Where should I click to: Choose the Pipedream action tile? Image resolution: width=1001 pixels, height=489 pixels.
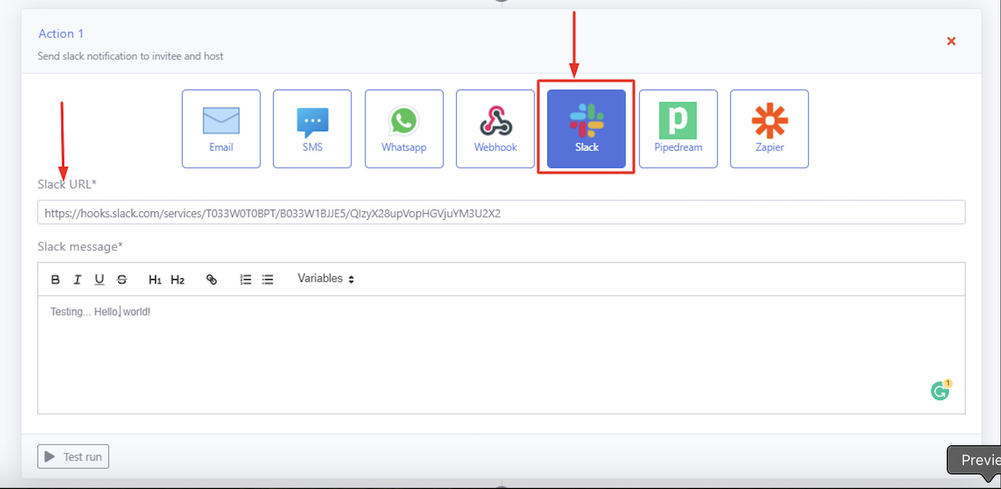pyautogui.click(x=678, y=129)
